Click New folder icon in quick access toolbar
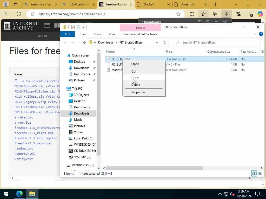 coord(78,27)
